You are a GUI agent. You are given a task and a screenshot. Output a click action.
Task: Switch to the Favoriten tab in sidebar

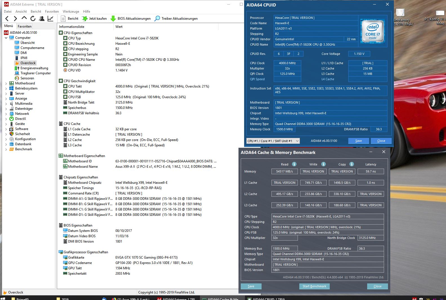click(x=24, y=26)
